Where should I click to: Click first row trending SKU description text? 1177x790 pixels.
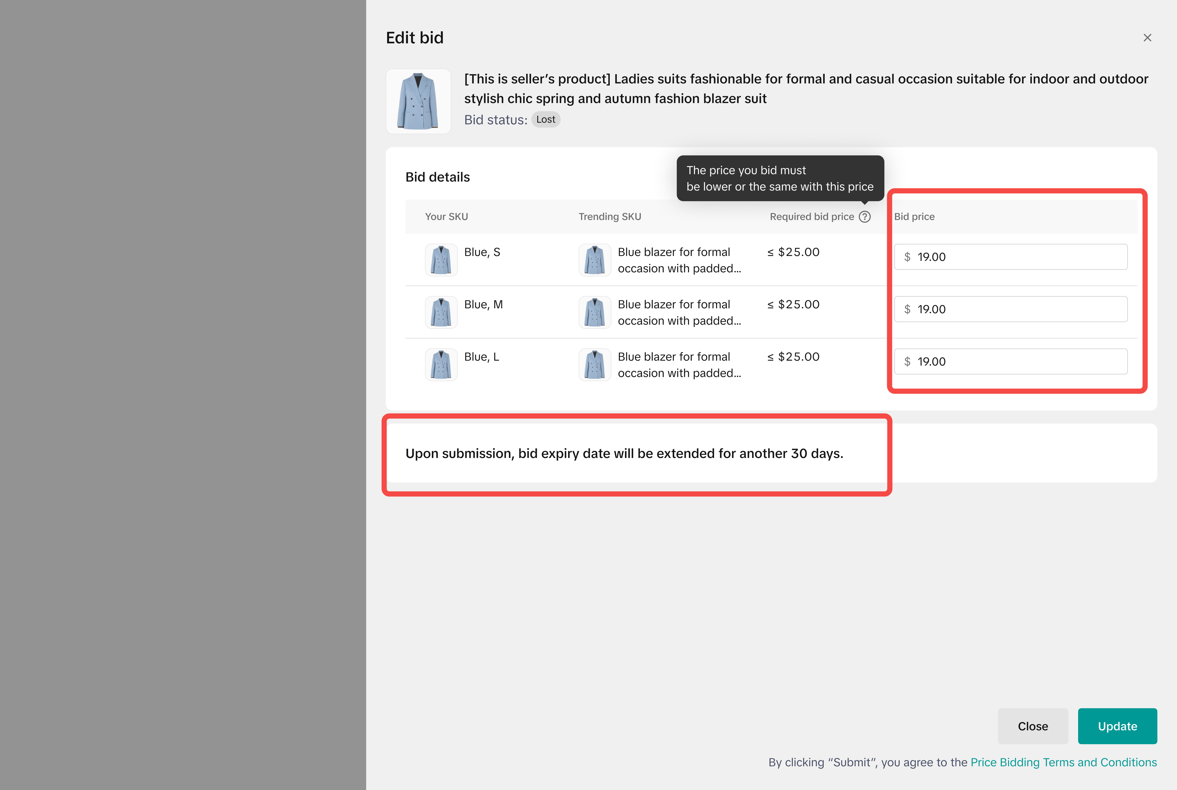pyautogui.click(x=679, y=260)
